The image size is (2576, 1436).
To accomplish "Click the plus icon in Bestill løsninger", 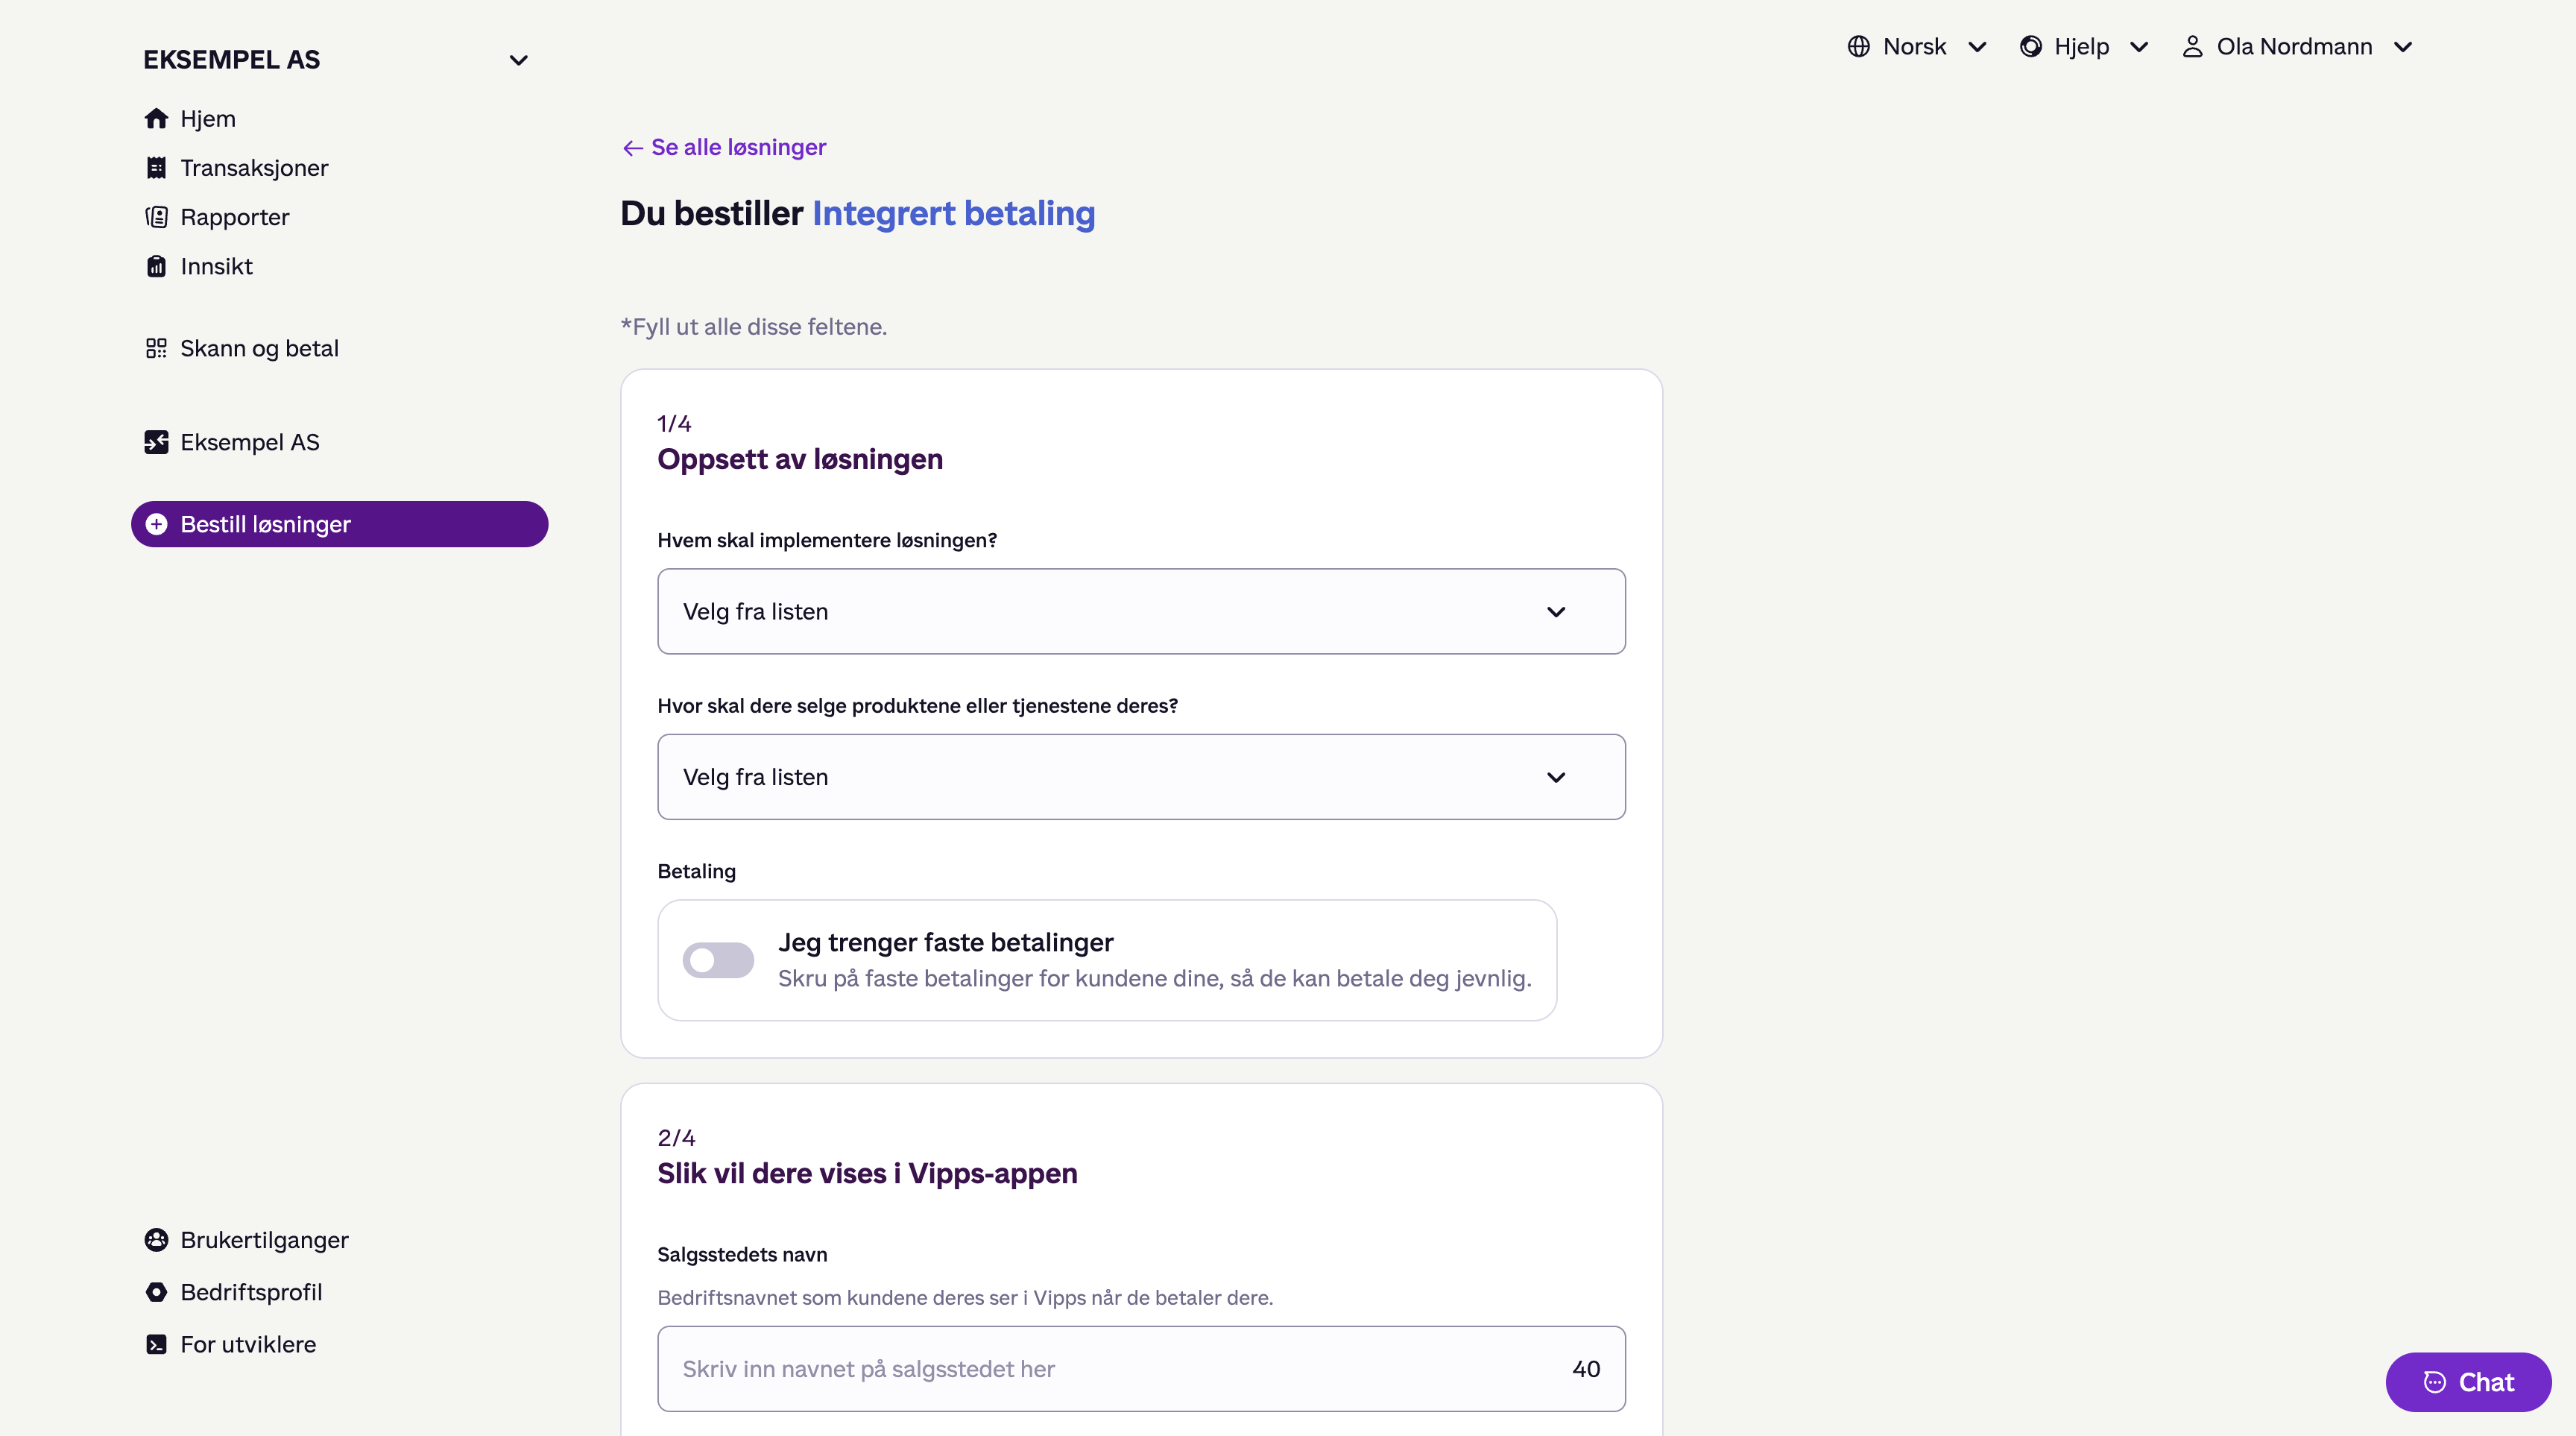I will [156, 524].
